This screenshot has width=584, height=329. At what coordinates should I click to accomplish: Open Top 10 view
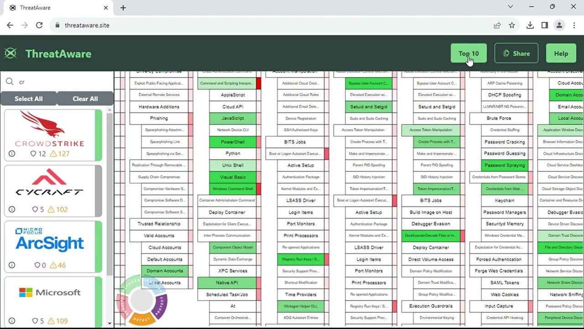[469, 53]
